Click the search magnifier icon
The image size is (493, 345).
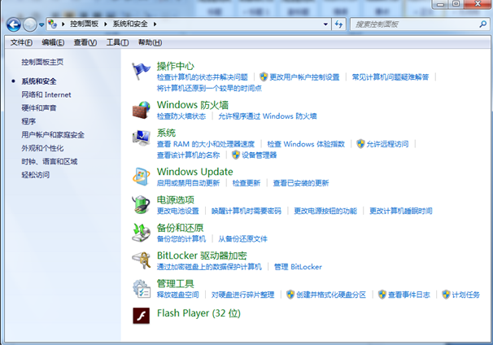point(483,24)
